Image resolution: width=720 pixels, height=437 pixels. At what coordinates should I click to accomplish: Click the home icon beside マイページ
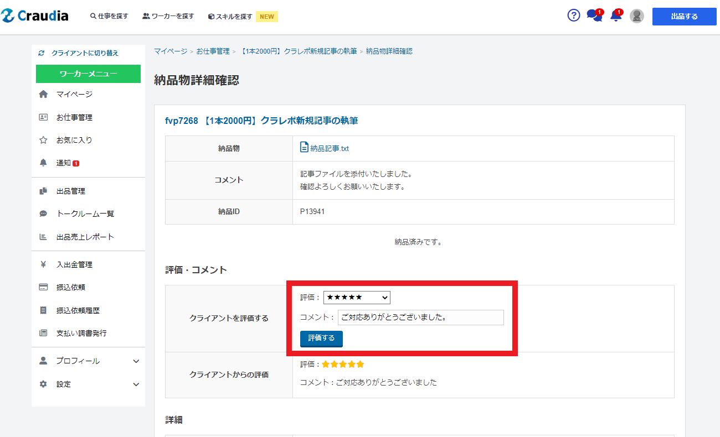pyautogui.click(x=43, y=95)
